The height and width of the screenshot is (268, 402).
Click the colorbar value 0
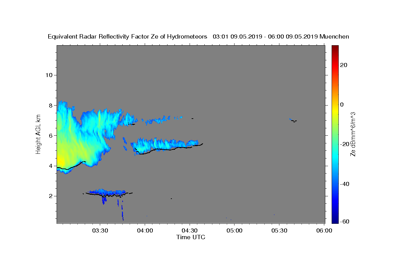click(342, 105)
